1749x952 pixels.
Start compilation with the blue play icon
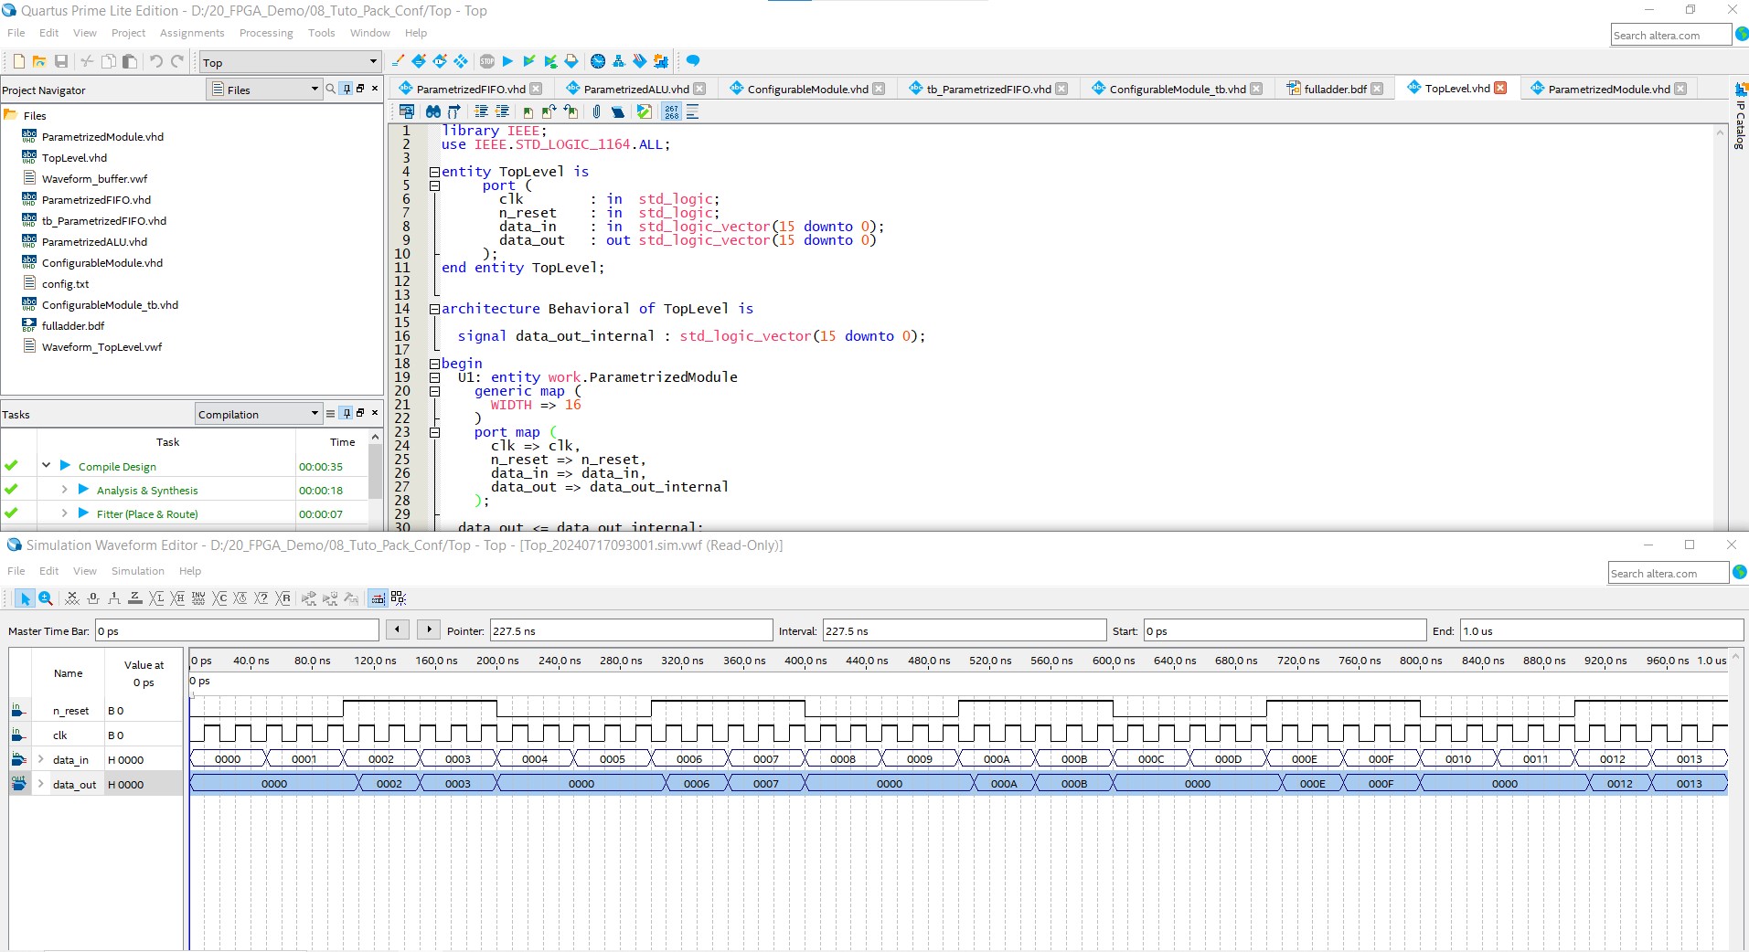click(x=507, y=61)
